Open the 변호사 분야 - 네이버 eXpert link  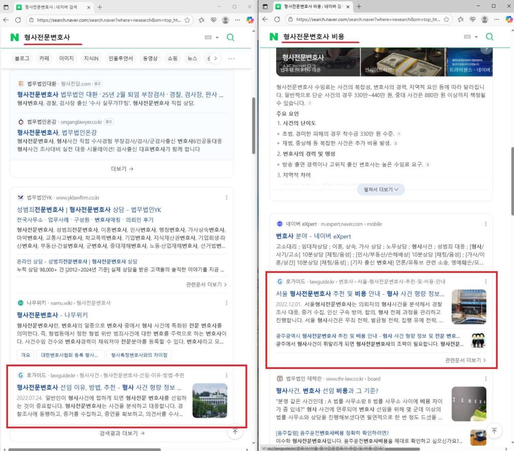[313, 236]
